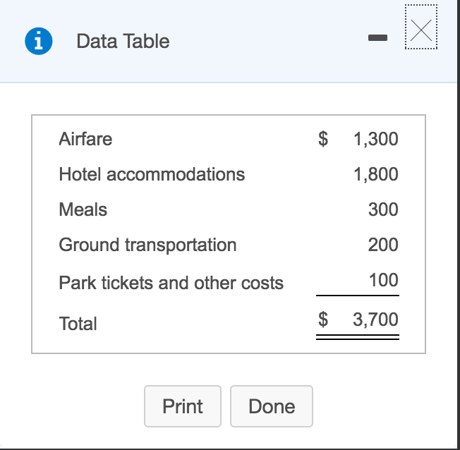
Task: Click the Total row label
Action: click(x=78, y=324)
